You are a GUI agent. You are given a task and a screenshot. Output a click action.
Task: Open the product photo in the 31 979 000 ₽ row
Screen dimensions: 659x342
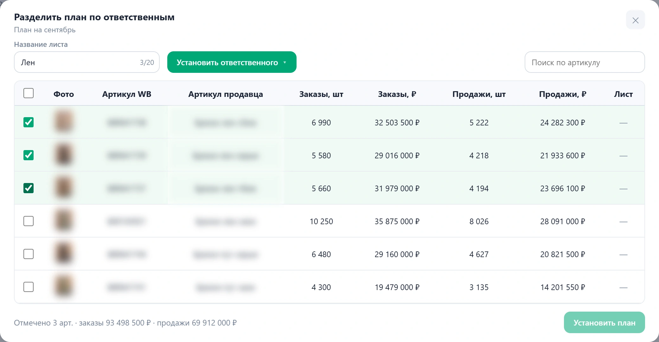[64, 187]
